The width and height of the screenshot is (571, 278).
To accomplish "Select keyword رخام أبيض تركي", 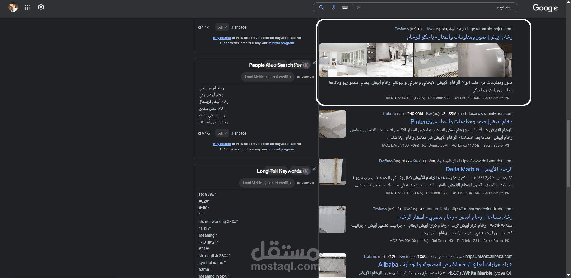I will 211,95.
